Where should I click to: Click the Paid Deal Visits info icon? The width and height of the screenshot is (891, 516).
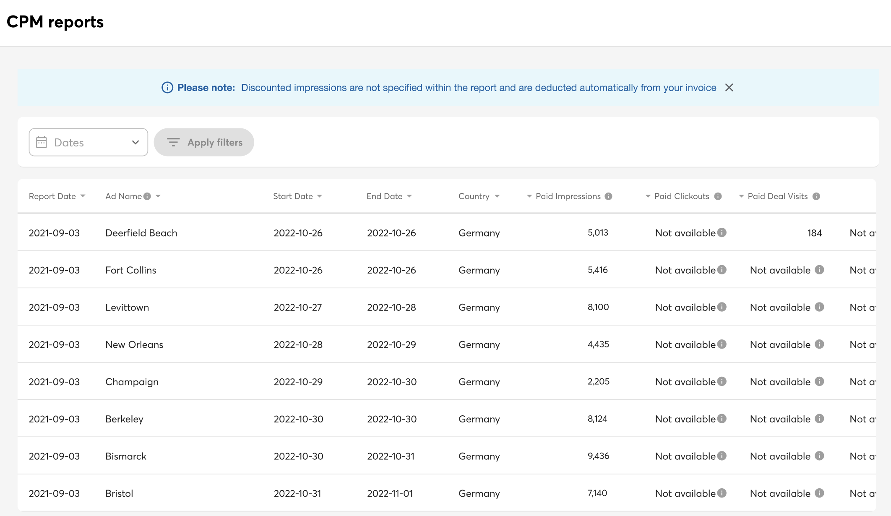(x=816, y=196)
